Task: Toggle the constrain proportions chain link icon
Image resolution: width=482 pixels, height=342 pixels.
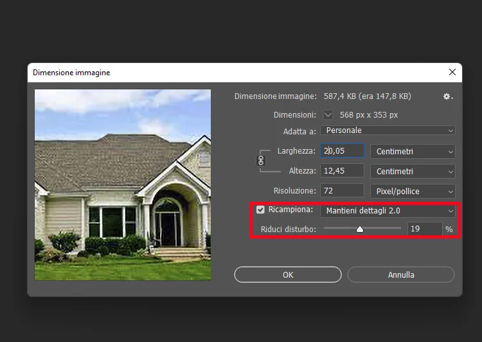Action: pos(261,161)
